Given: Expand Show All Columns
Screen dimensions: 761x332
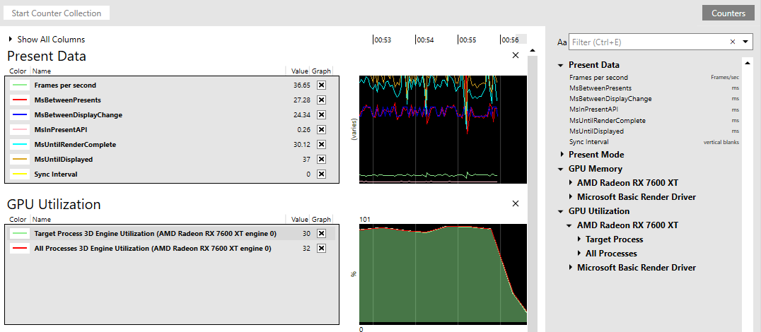Looking at the screenshot, I should pyautogui.click(x=47, y=40).
